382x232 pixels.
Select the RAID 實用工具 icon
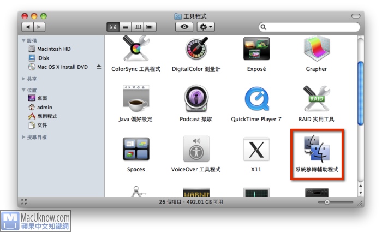(x=316, y=99)
